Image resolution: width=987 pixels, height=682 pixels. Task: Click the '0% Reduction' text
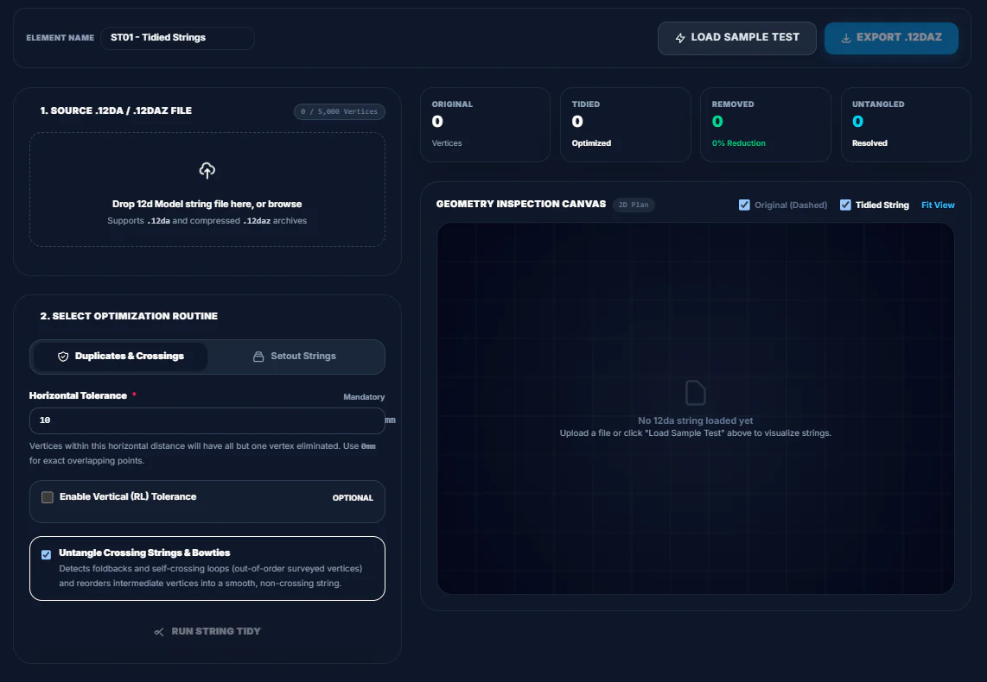(739, 143)
